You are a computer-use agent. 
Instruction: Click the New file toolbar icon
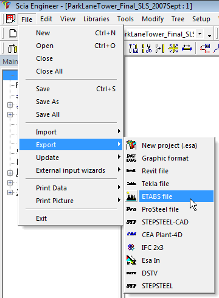(13, 33)
